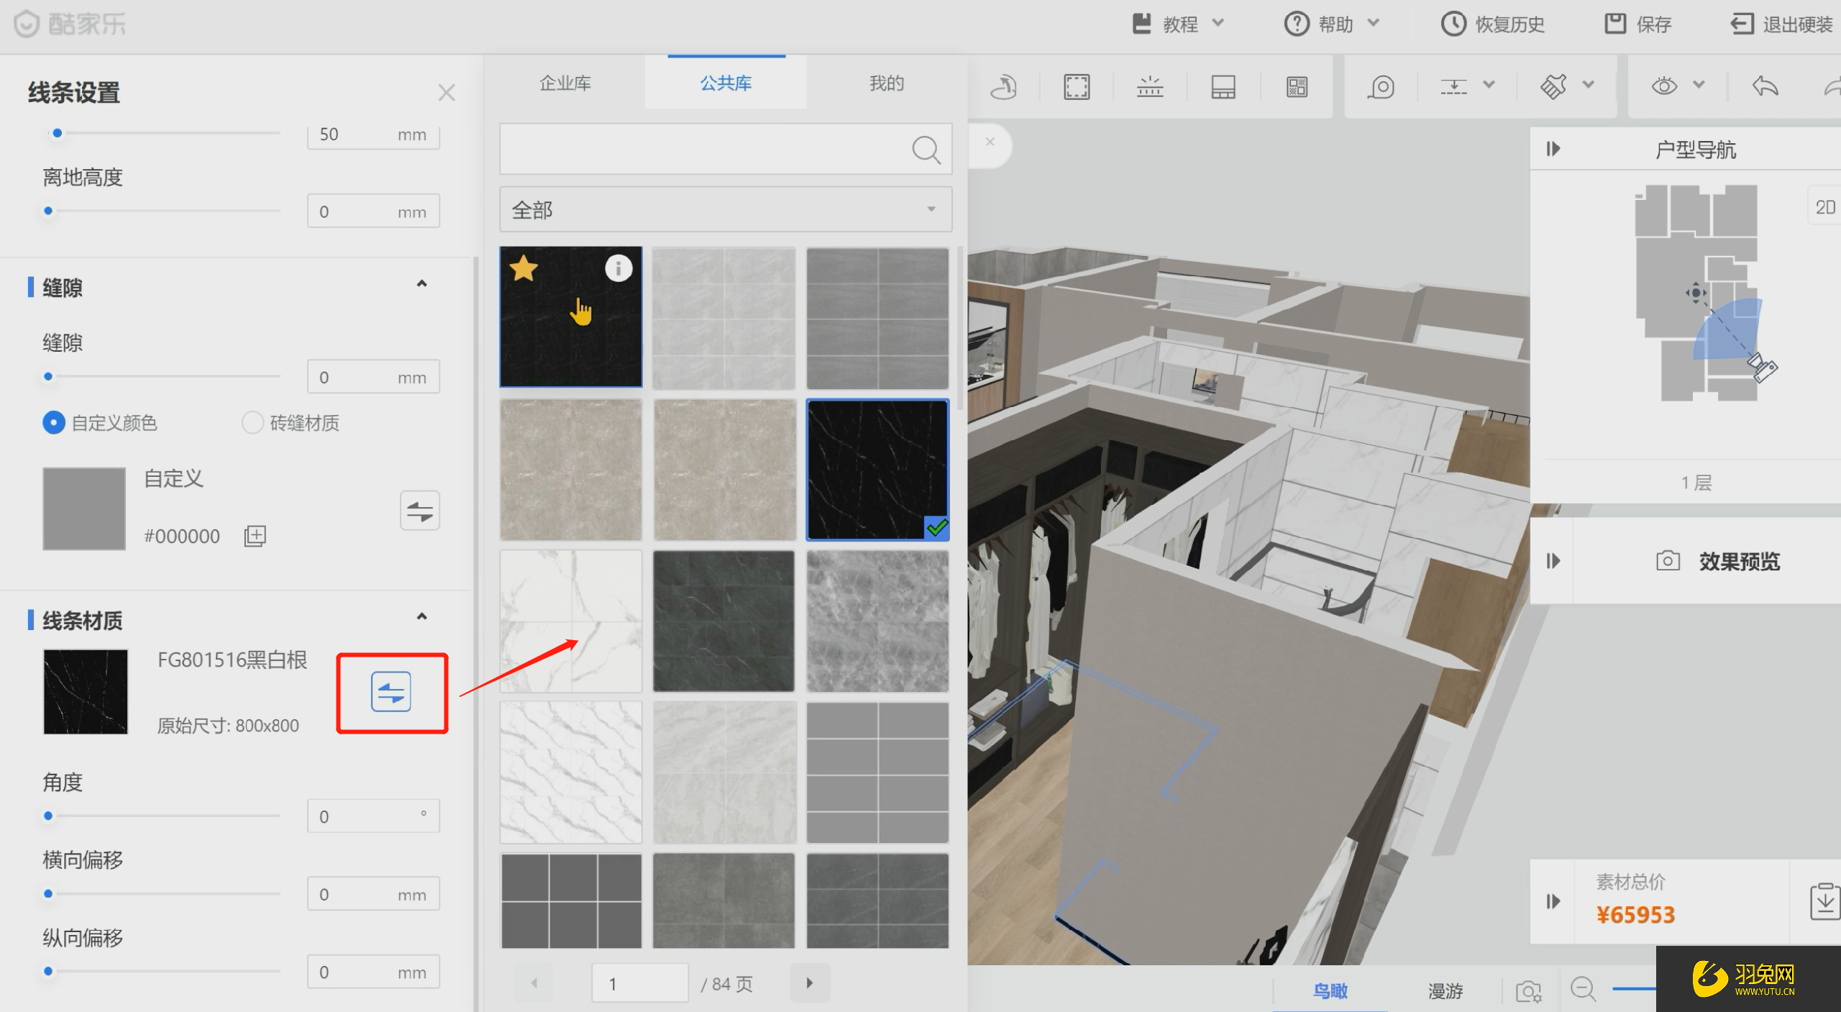Click the 缝隙 slider handle
Image resolution: width=1841 pixels, height=1012 pixels.
(48, 376)
